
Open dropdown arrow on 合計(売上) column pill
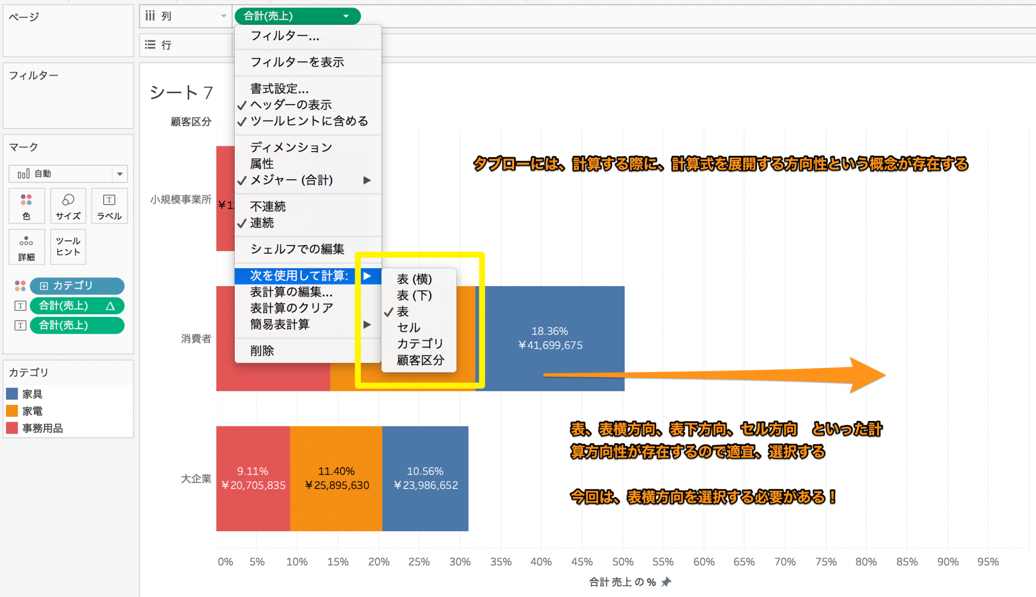pyautogui.click(x=346, y=16)
